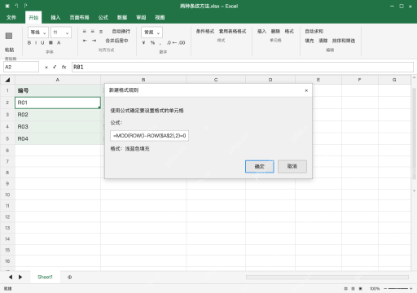Viewport: 417px width, 293px height.
Task: Click 合并后居中 merge and center
Action: click(116, 41)
